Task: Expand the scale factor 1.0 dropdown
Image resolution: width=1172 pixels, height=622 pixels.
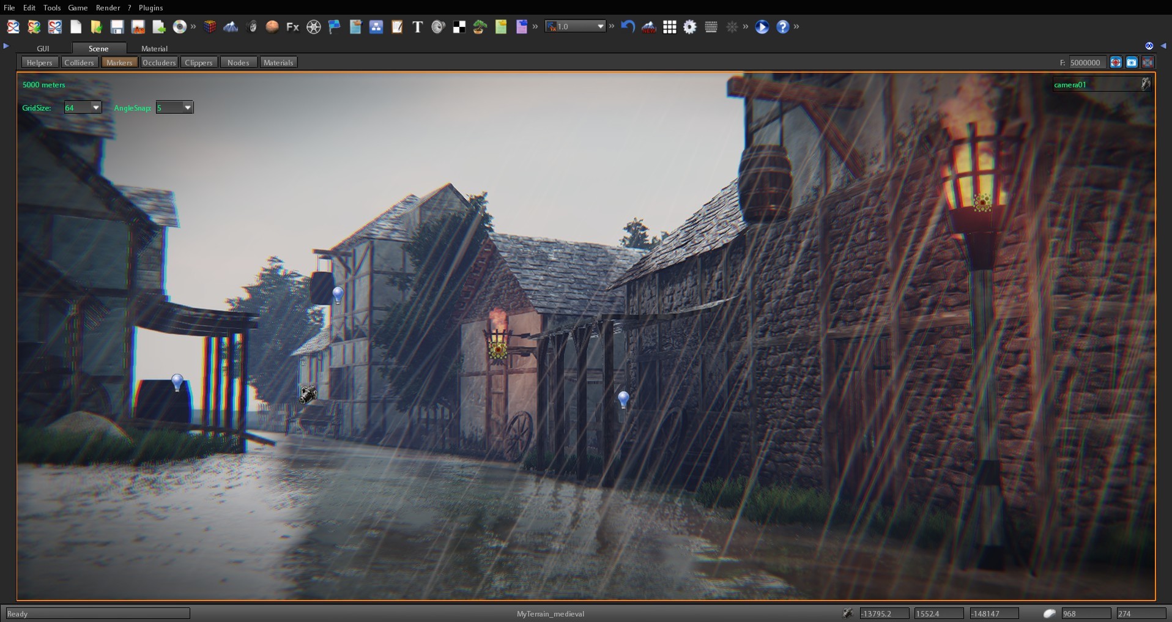Action: coord(600,26)
